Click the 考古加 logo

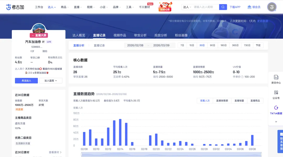coord(15,7)
